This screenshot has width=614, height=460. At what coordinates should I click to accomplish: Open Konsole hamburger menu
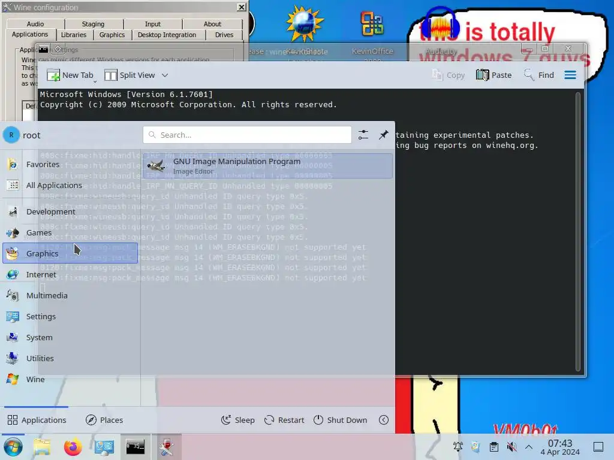[570, 75]
